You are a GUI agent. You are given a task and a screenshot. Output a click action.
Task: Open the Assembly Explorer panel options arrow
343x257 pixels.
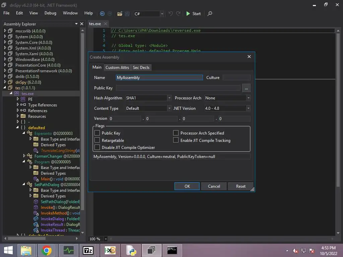pyautogui.click(x=76, y=24)
